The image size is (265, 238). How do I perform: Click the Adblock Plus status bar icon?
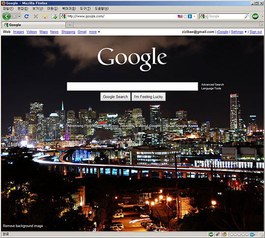click(211, 234)
